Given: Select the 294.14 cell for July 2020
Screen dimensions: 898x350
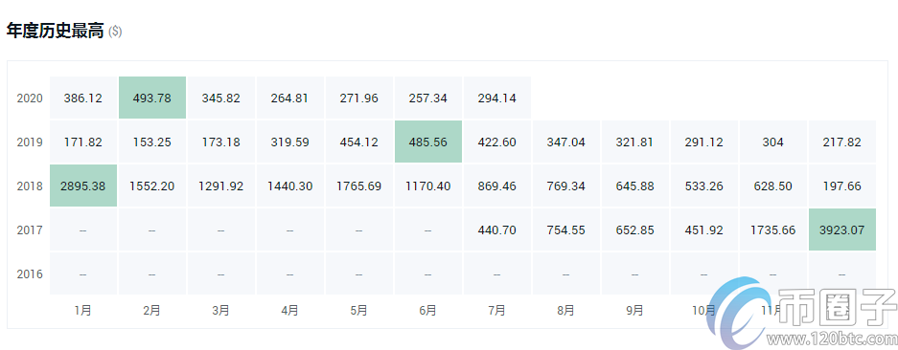Looking at the screenshot, I should pyautogui.click(x=497, y=98).
